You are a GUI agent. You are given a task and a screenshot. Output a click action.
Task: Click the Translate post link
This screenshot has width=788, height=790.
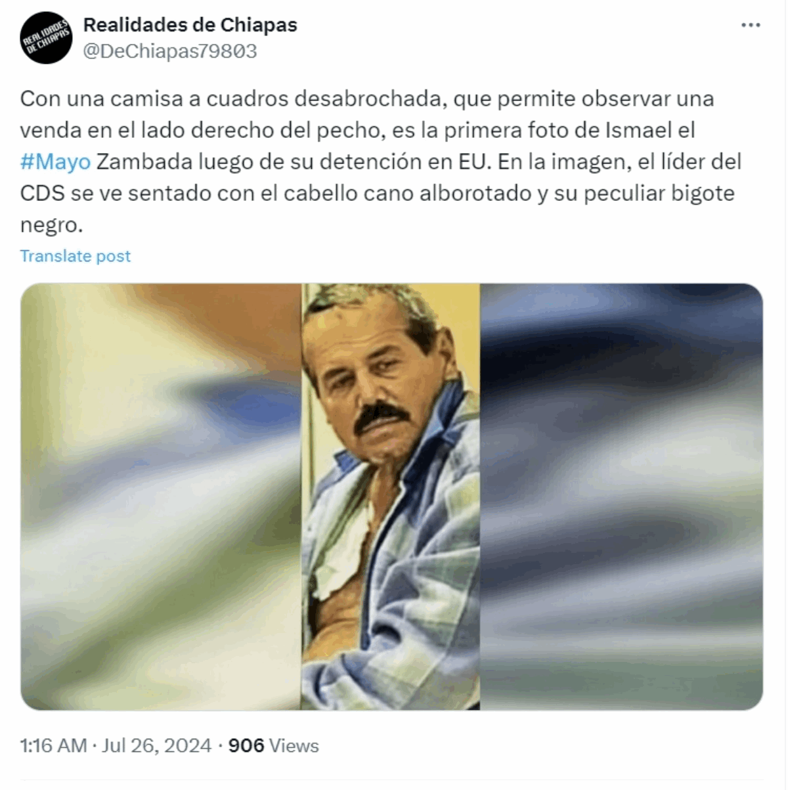coord(76,256)
